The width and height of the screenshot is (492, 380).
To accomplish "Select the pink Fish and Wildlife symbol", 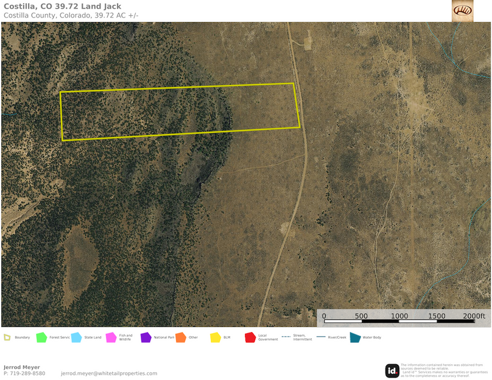I will 111,336.
